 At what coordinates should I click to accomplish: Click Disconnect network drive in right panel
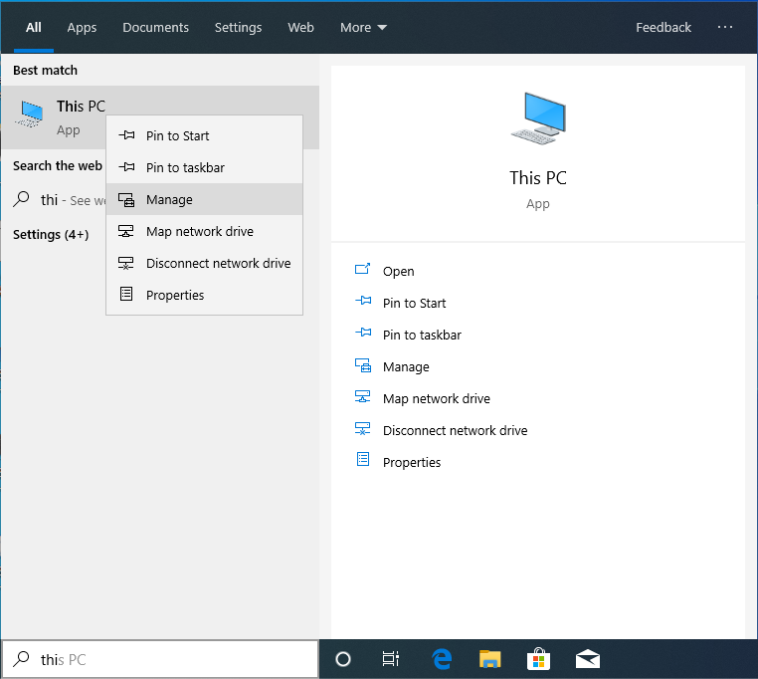click(x=455, y=430)
